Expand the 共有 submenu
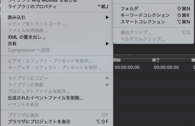The image size is (195, 126). (12, 44)
